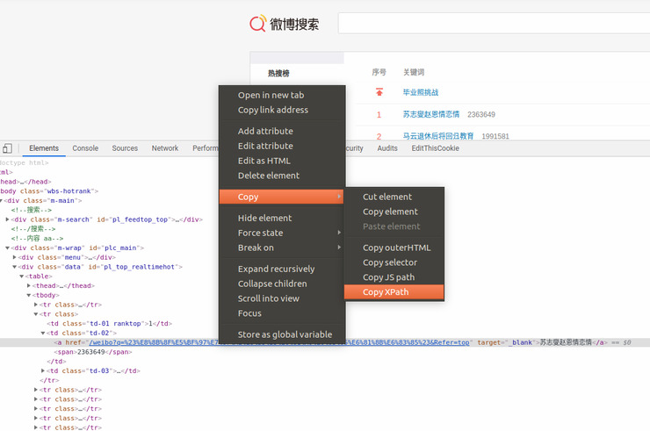Click the Weibo search input field
The height and width of the screenshot is (431, 650).
coord(492,24)
